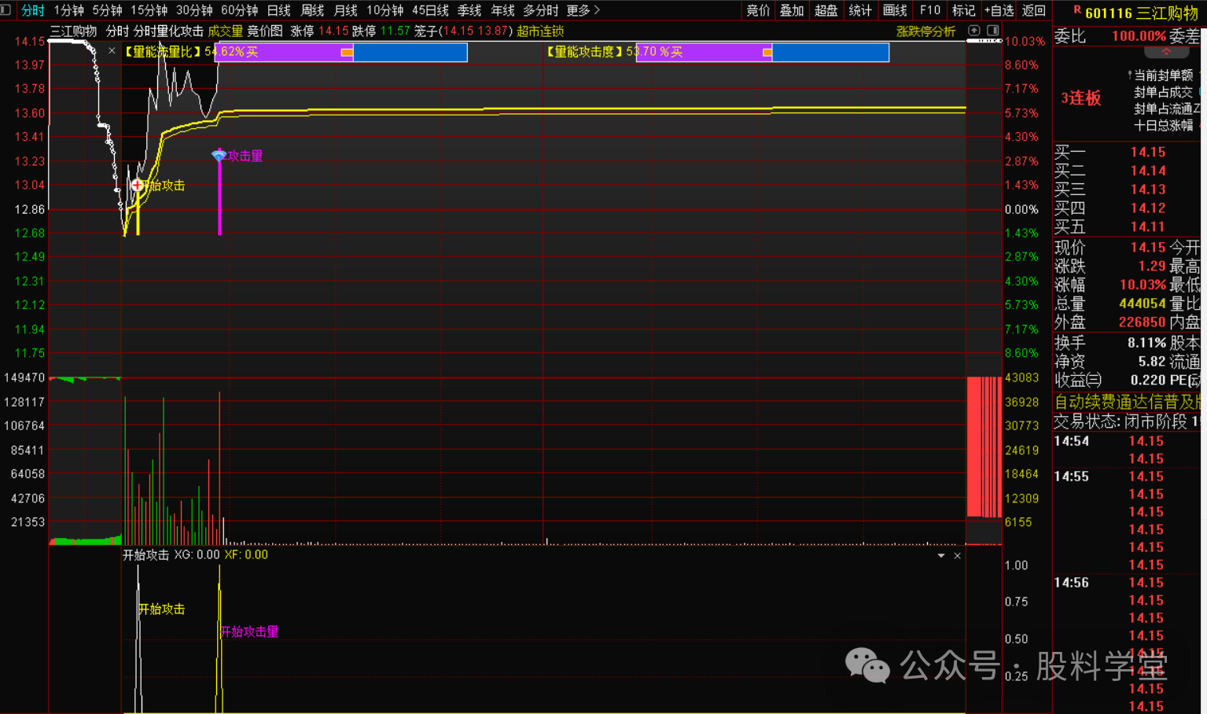Toggle the 成交量 volume indicator label

[225, 31]
